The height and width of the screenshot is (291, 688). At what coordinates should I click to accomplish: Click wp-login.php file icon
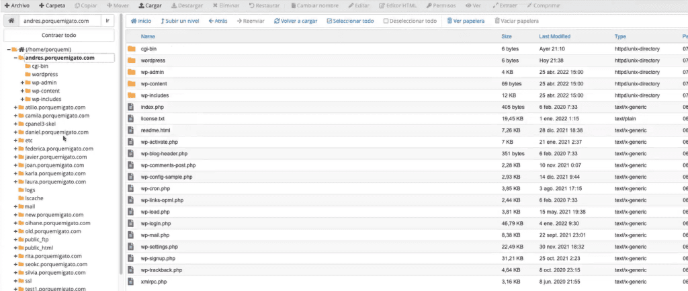(x=130, y=223)
